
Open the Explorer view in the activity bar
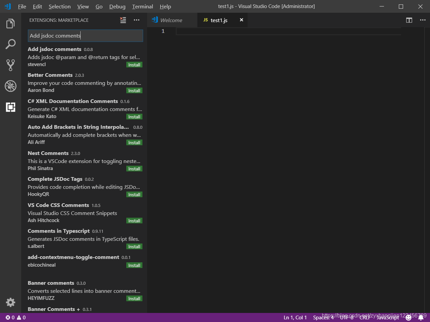[10, 24]
